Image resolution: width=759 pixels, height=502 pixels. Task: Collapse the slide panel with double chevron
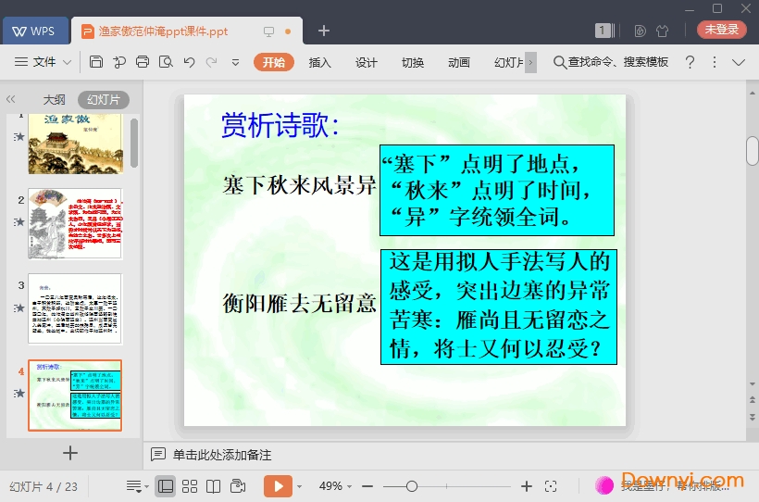coord(11,99)
